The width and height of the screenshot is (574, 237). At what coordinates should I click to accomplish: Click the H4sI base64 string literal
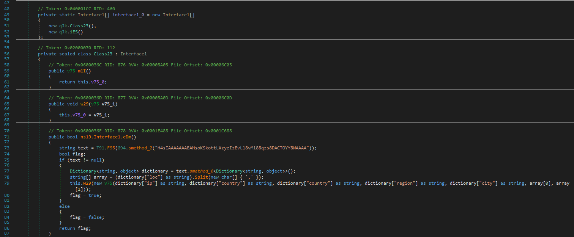coord(232,148)
